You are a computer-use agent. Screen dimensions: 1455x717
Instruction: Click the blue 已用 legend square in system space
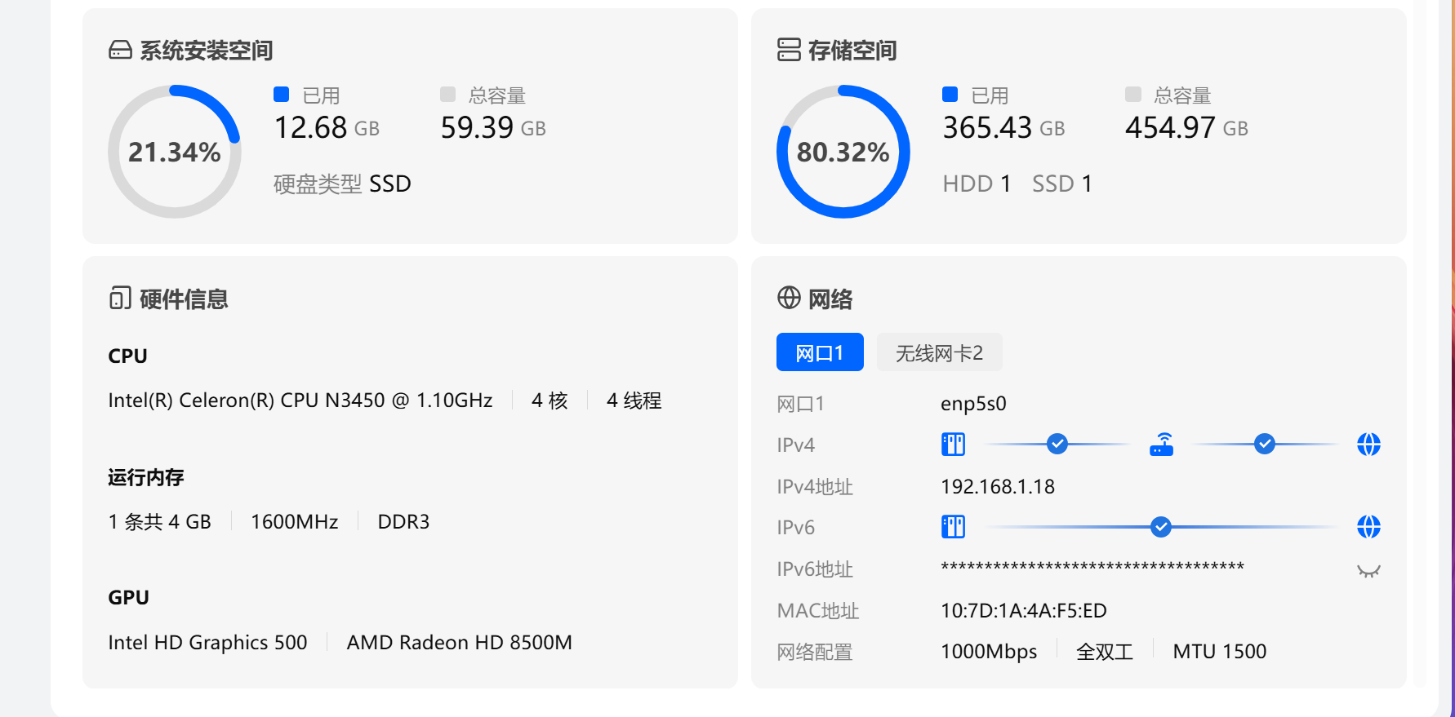click(282, 95)
